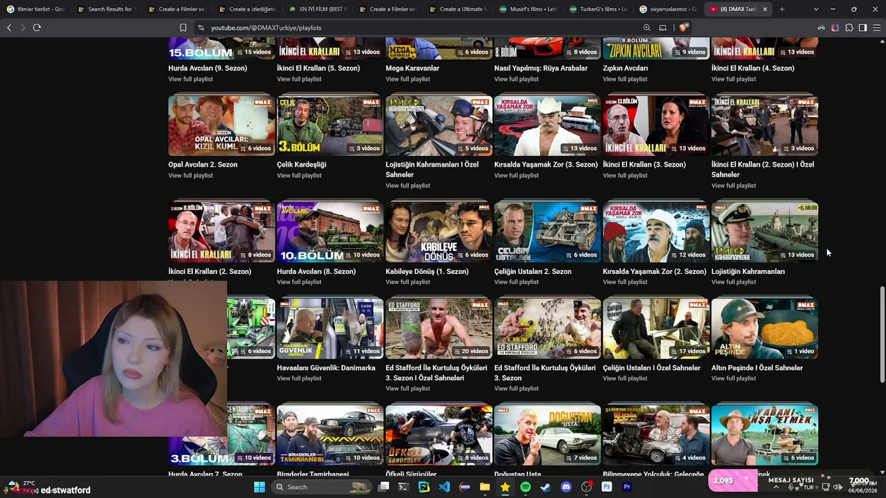Open 'Hurda Avcıları (9. Sezon)' playlist title

pyautogui.click(x=208, y=68)
